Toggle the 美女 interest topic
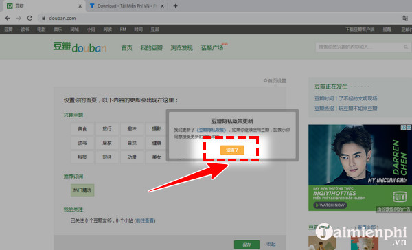 [x=157, y=157]
